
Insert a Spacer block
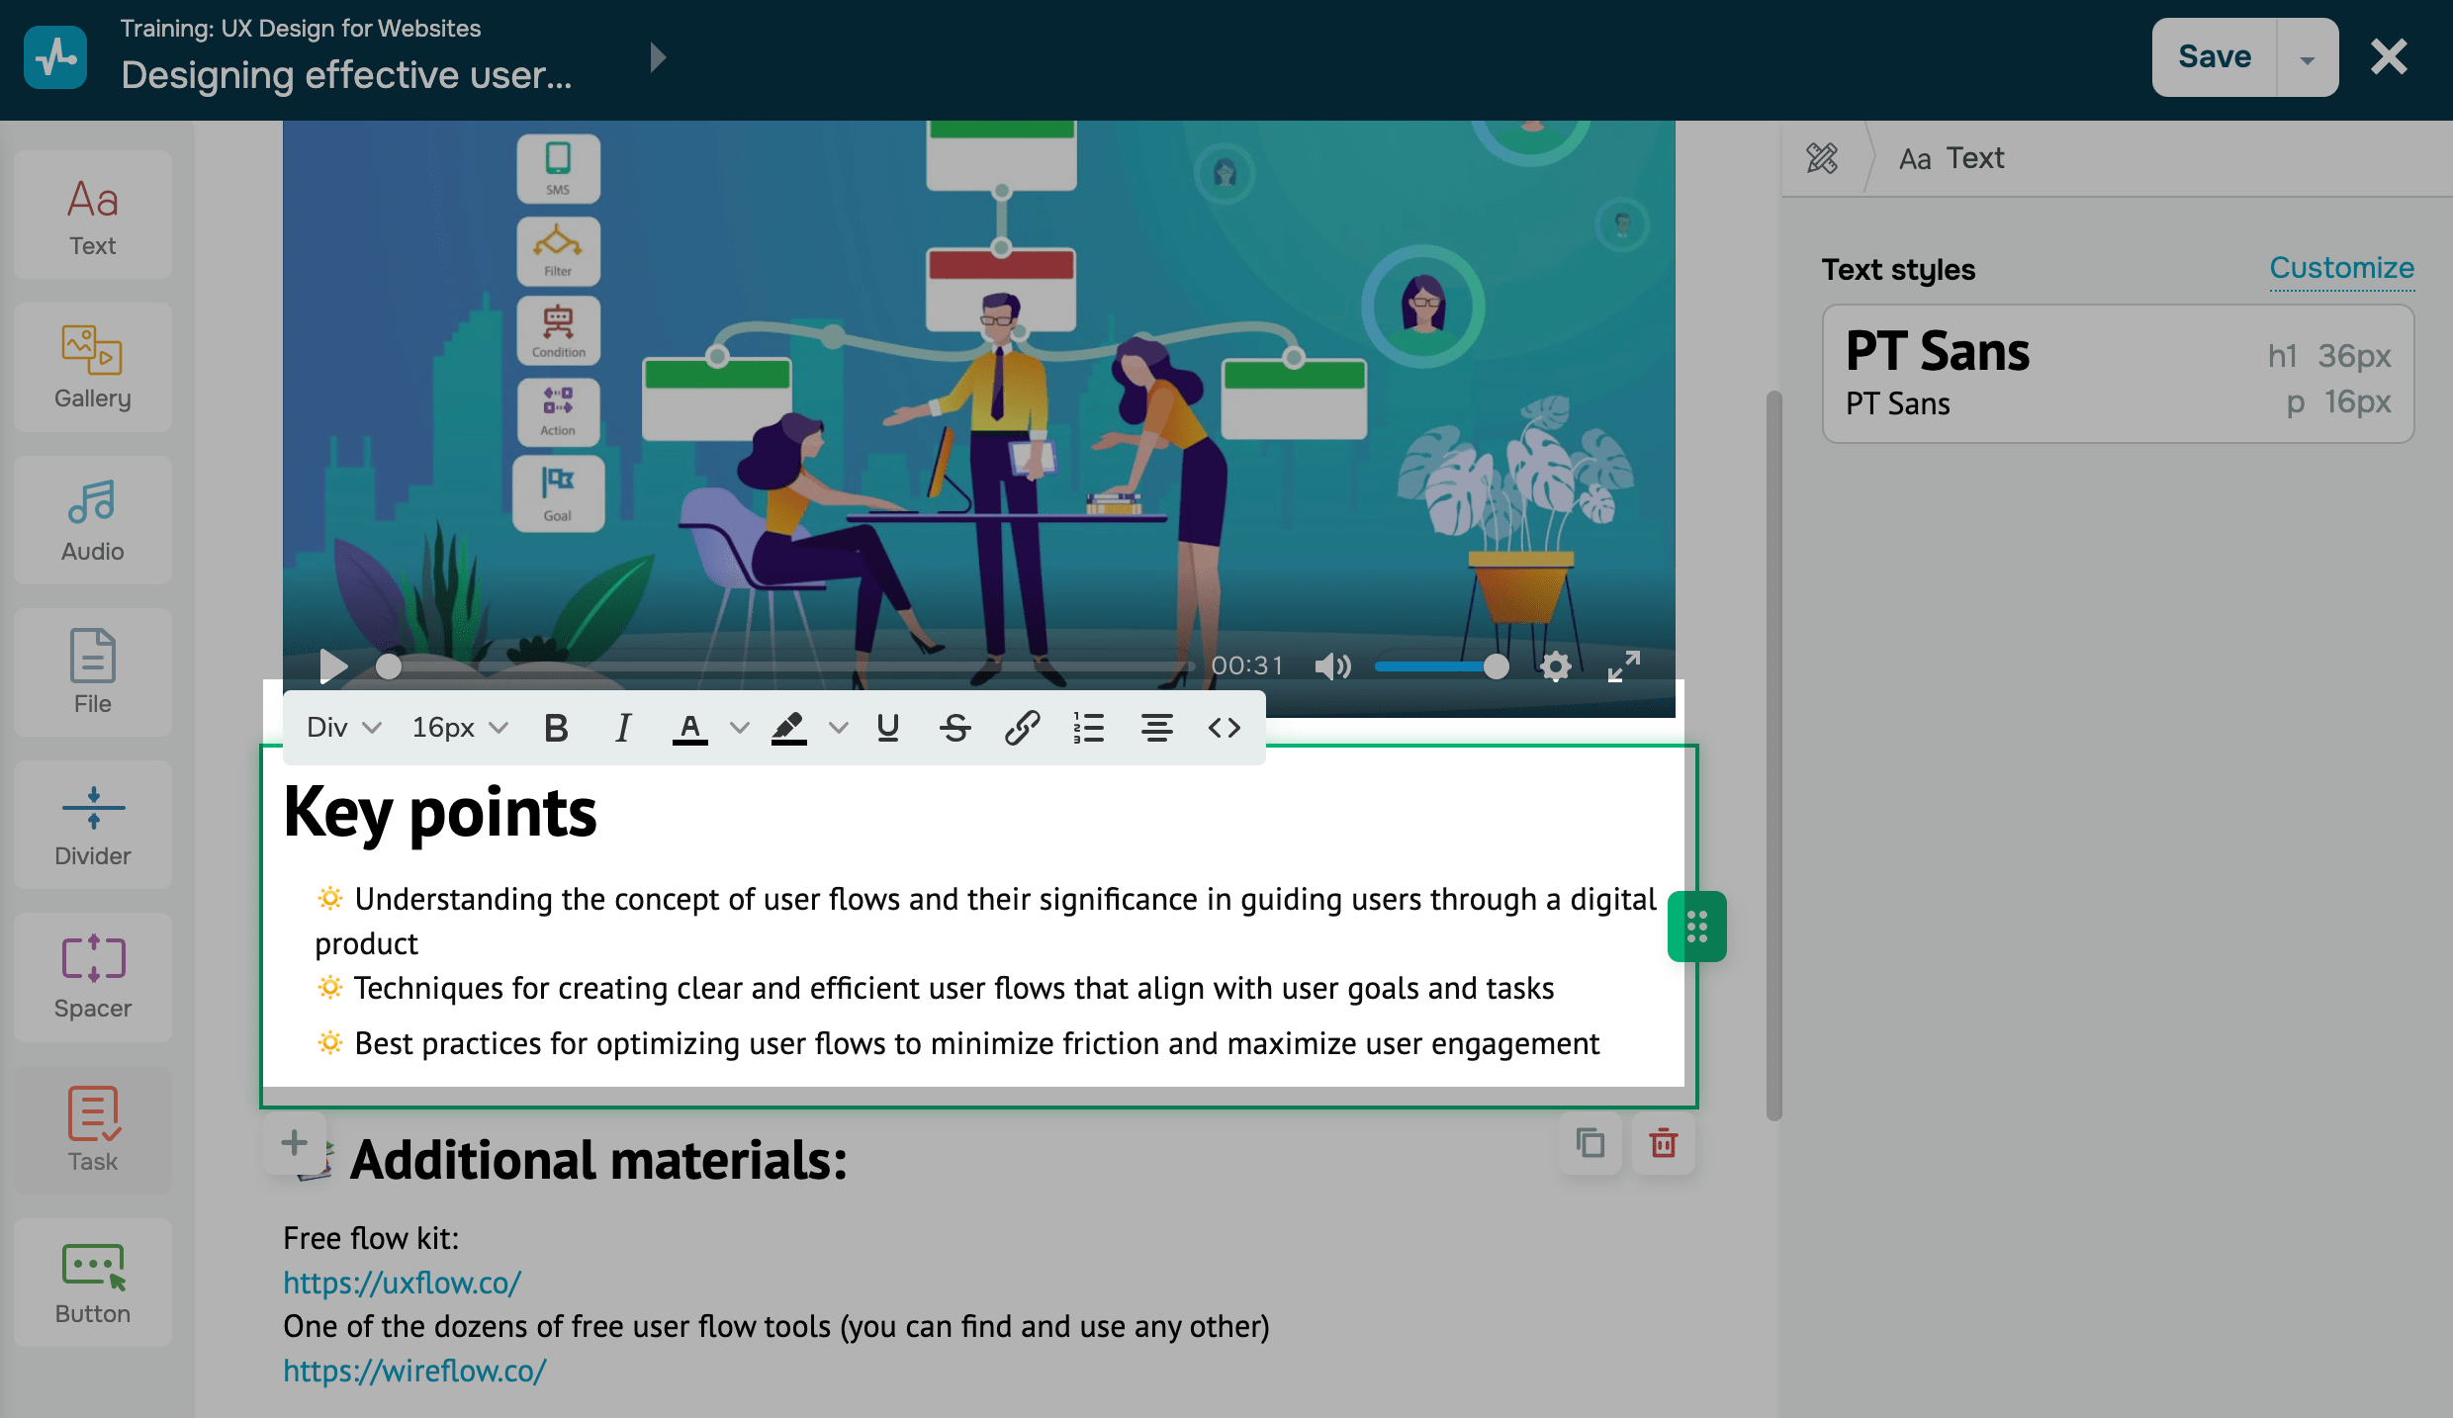coord(93,977)
